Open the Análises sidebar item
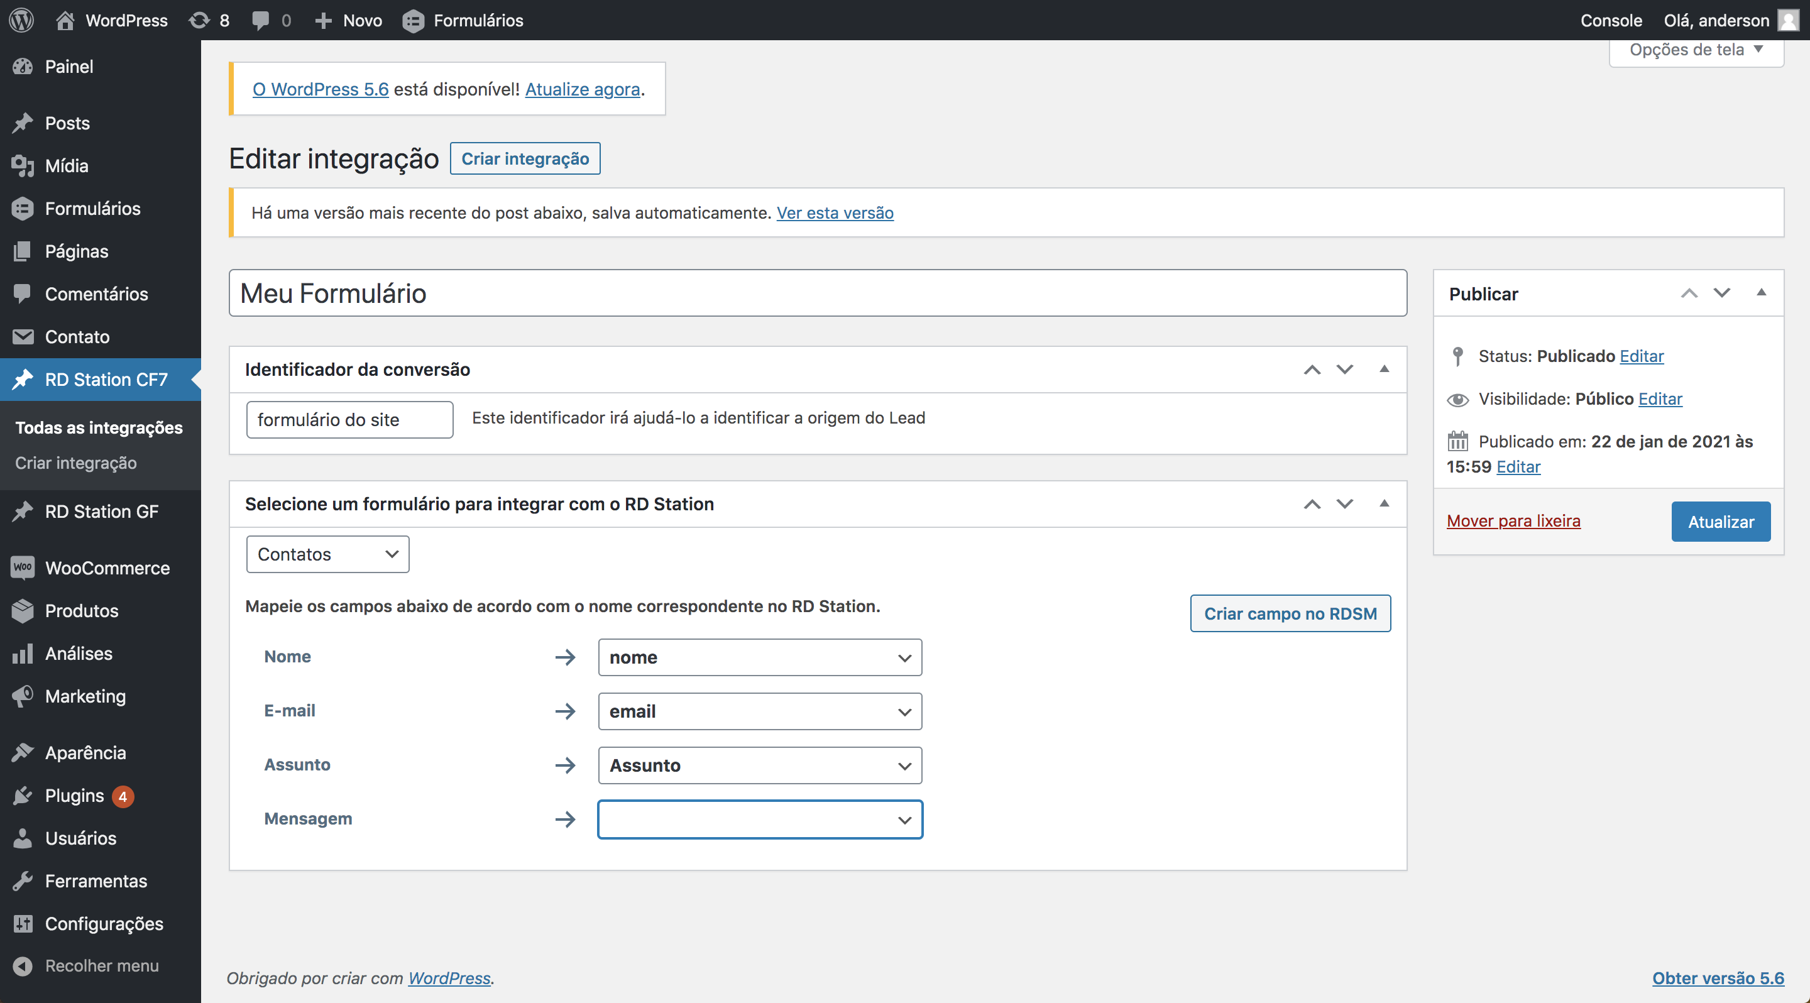 point(78,653)
